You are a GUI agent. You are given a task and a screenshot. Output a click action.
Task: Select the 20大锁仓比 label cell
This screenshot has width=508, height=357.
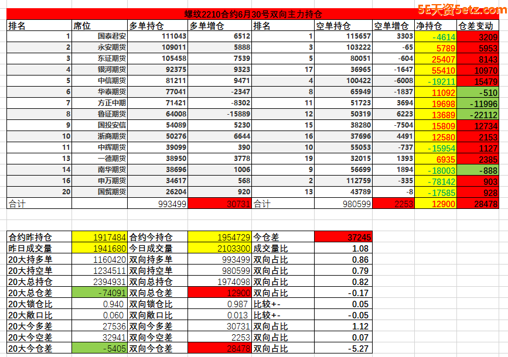point(39,304)
